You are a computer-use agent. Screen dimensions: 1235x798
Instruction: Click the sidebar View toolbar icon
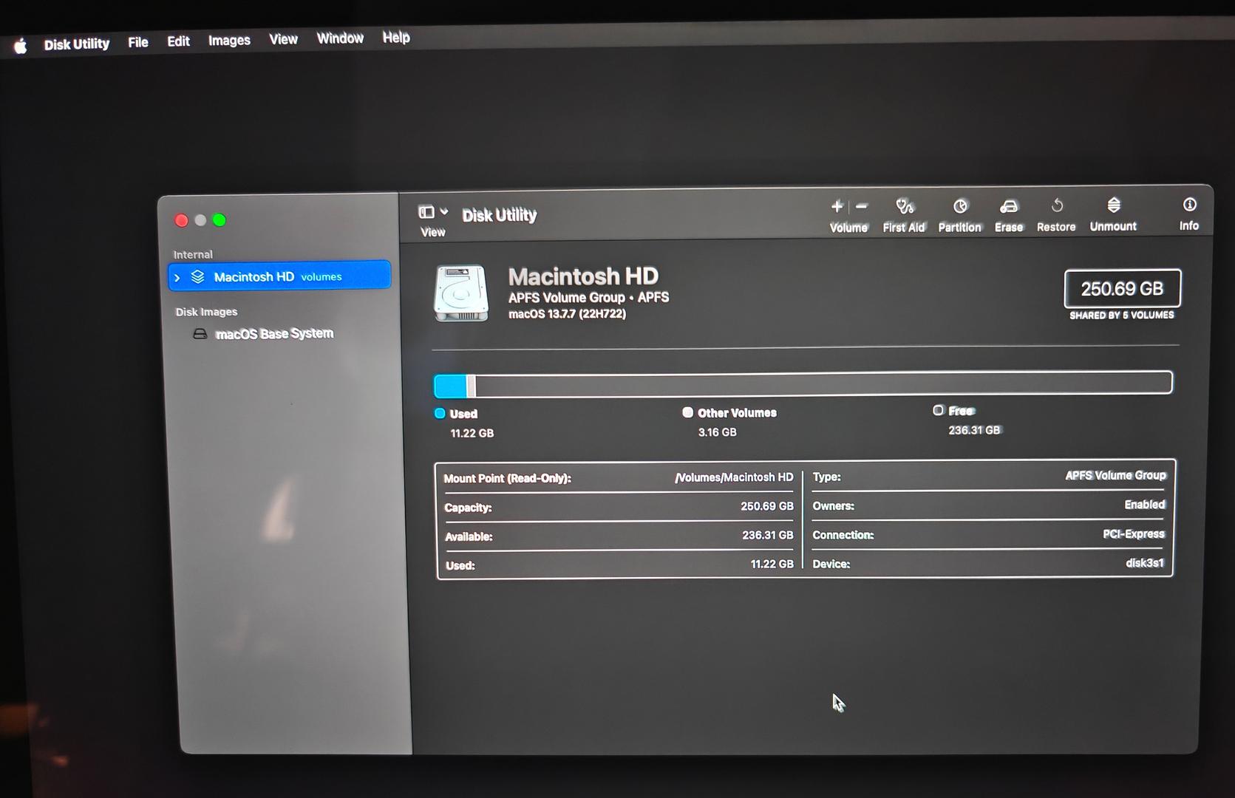[426, 212]
